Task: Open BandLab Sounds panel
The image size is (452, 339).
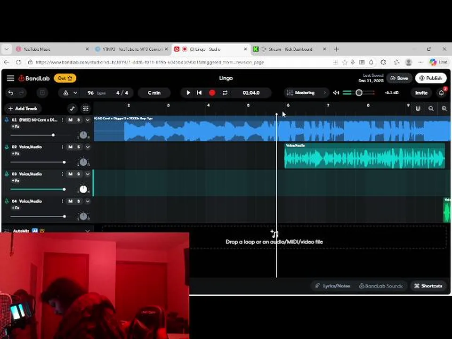Action: point(381,286)
